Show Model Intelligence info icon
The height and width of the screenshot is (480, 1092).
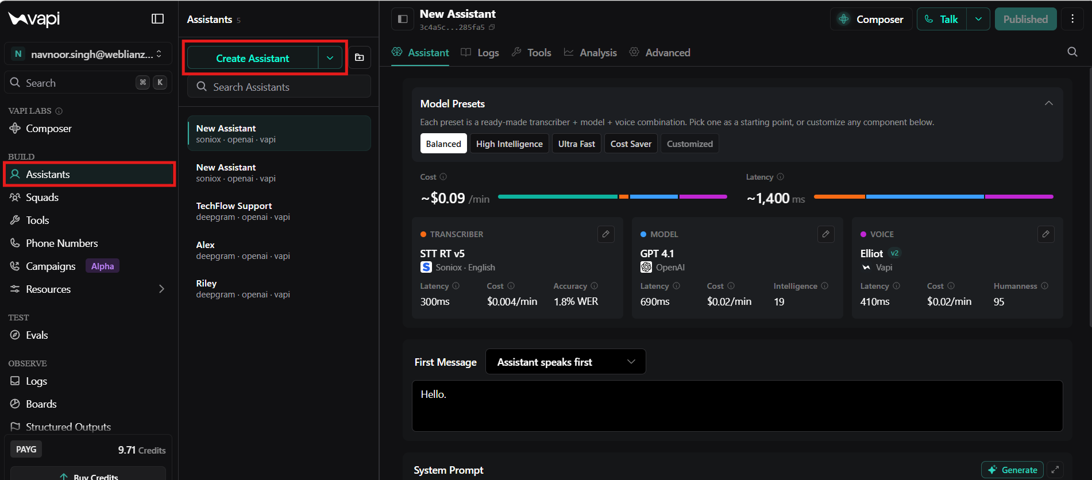click(x=824, y=286)
